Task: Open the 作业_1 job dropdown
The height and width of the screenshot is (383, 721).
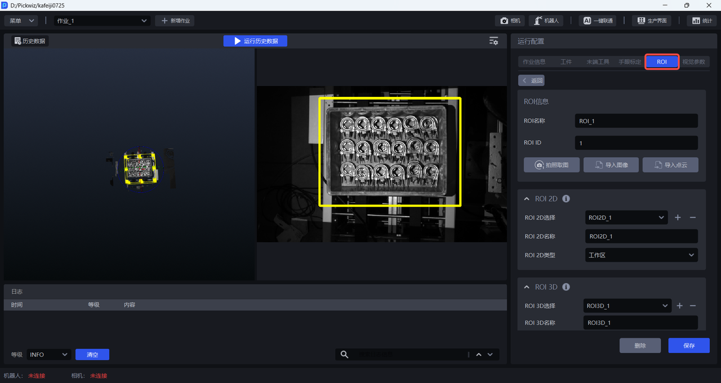Action: [102, 21]
